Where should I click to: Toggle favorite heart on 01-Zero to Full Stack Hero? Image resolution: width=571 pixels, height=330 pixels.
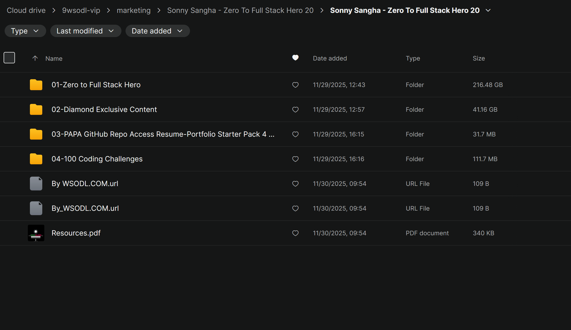[x=295, y=85]
